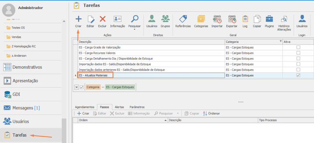This screenshot has height=143, width=314.
Task: Open the Log clipboard icon
Action: (x=245, y=19)
